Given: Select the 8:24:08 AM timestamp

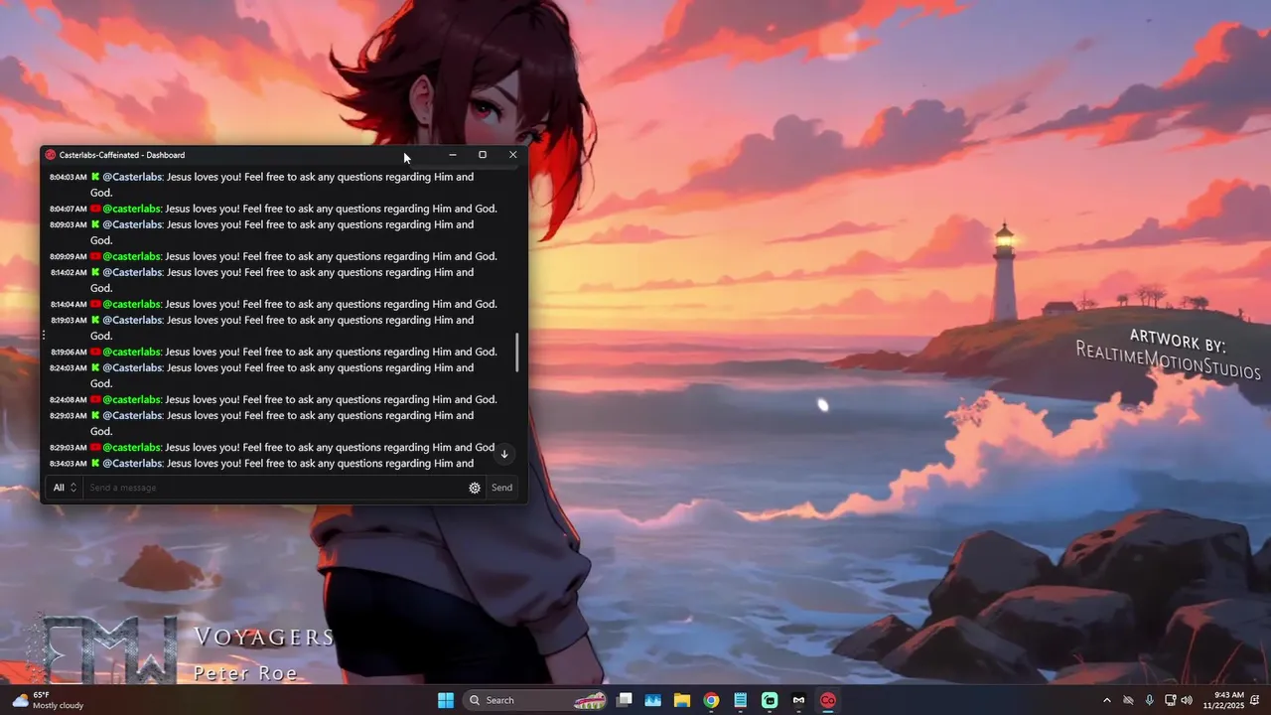Looking at the screenshot, I should 69,400.
